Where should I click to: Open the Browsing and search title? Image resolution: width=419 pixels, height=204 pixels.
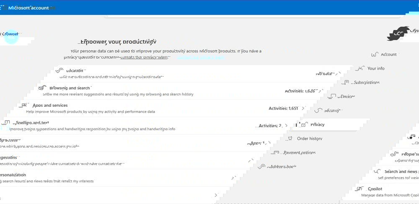coord(70,88)
